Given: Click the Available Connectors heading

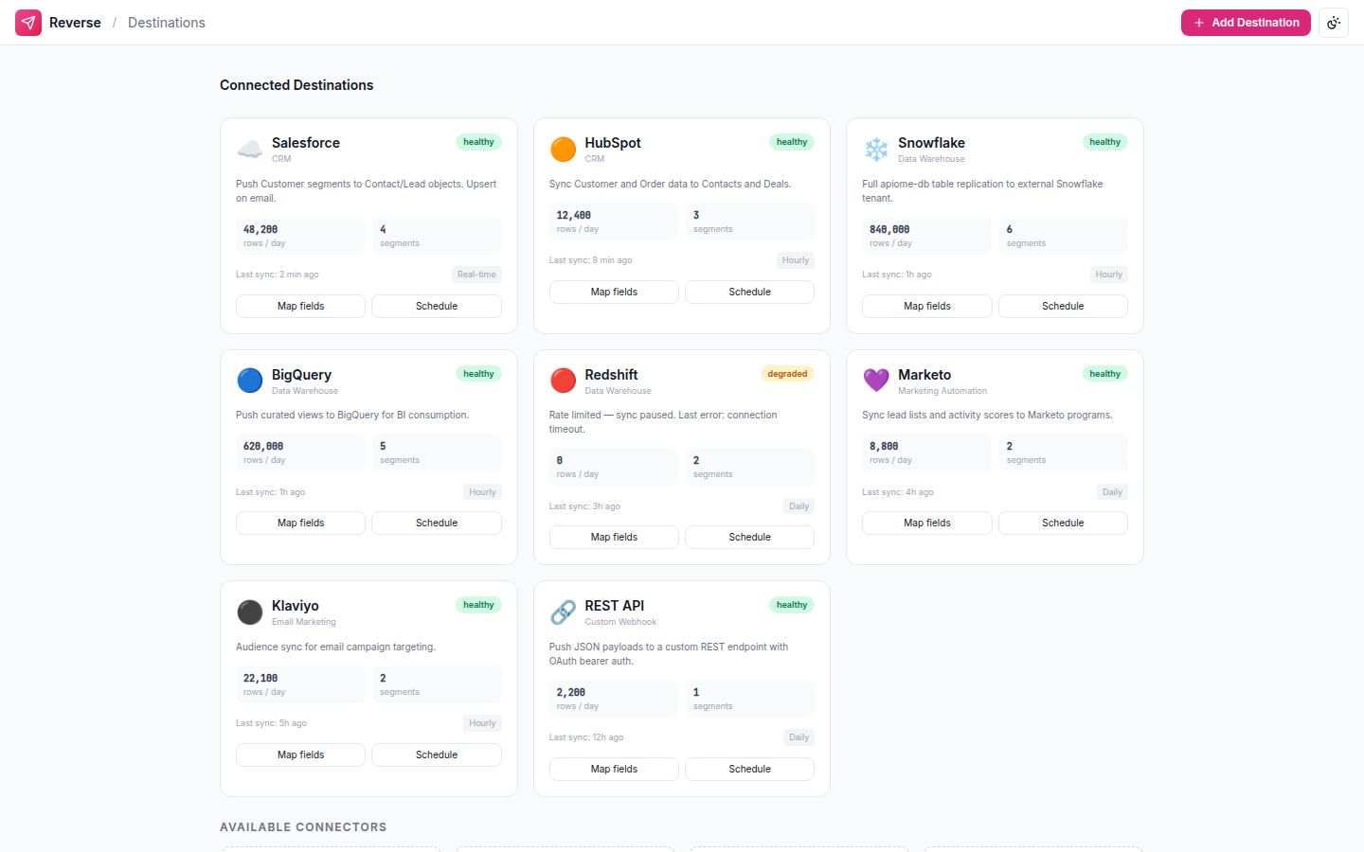Looking at the screenshot, I should click(303, 827).
